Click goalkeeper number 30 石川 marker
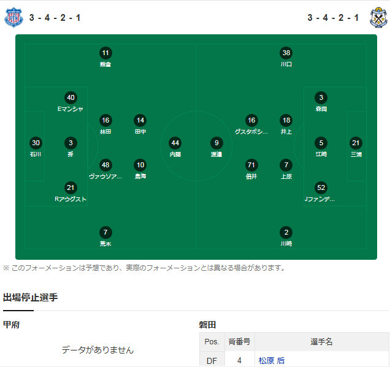 coord(36,143)
